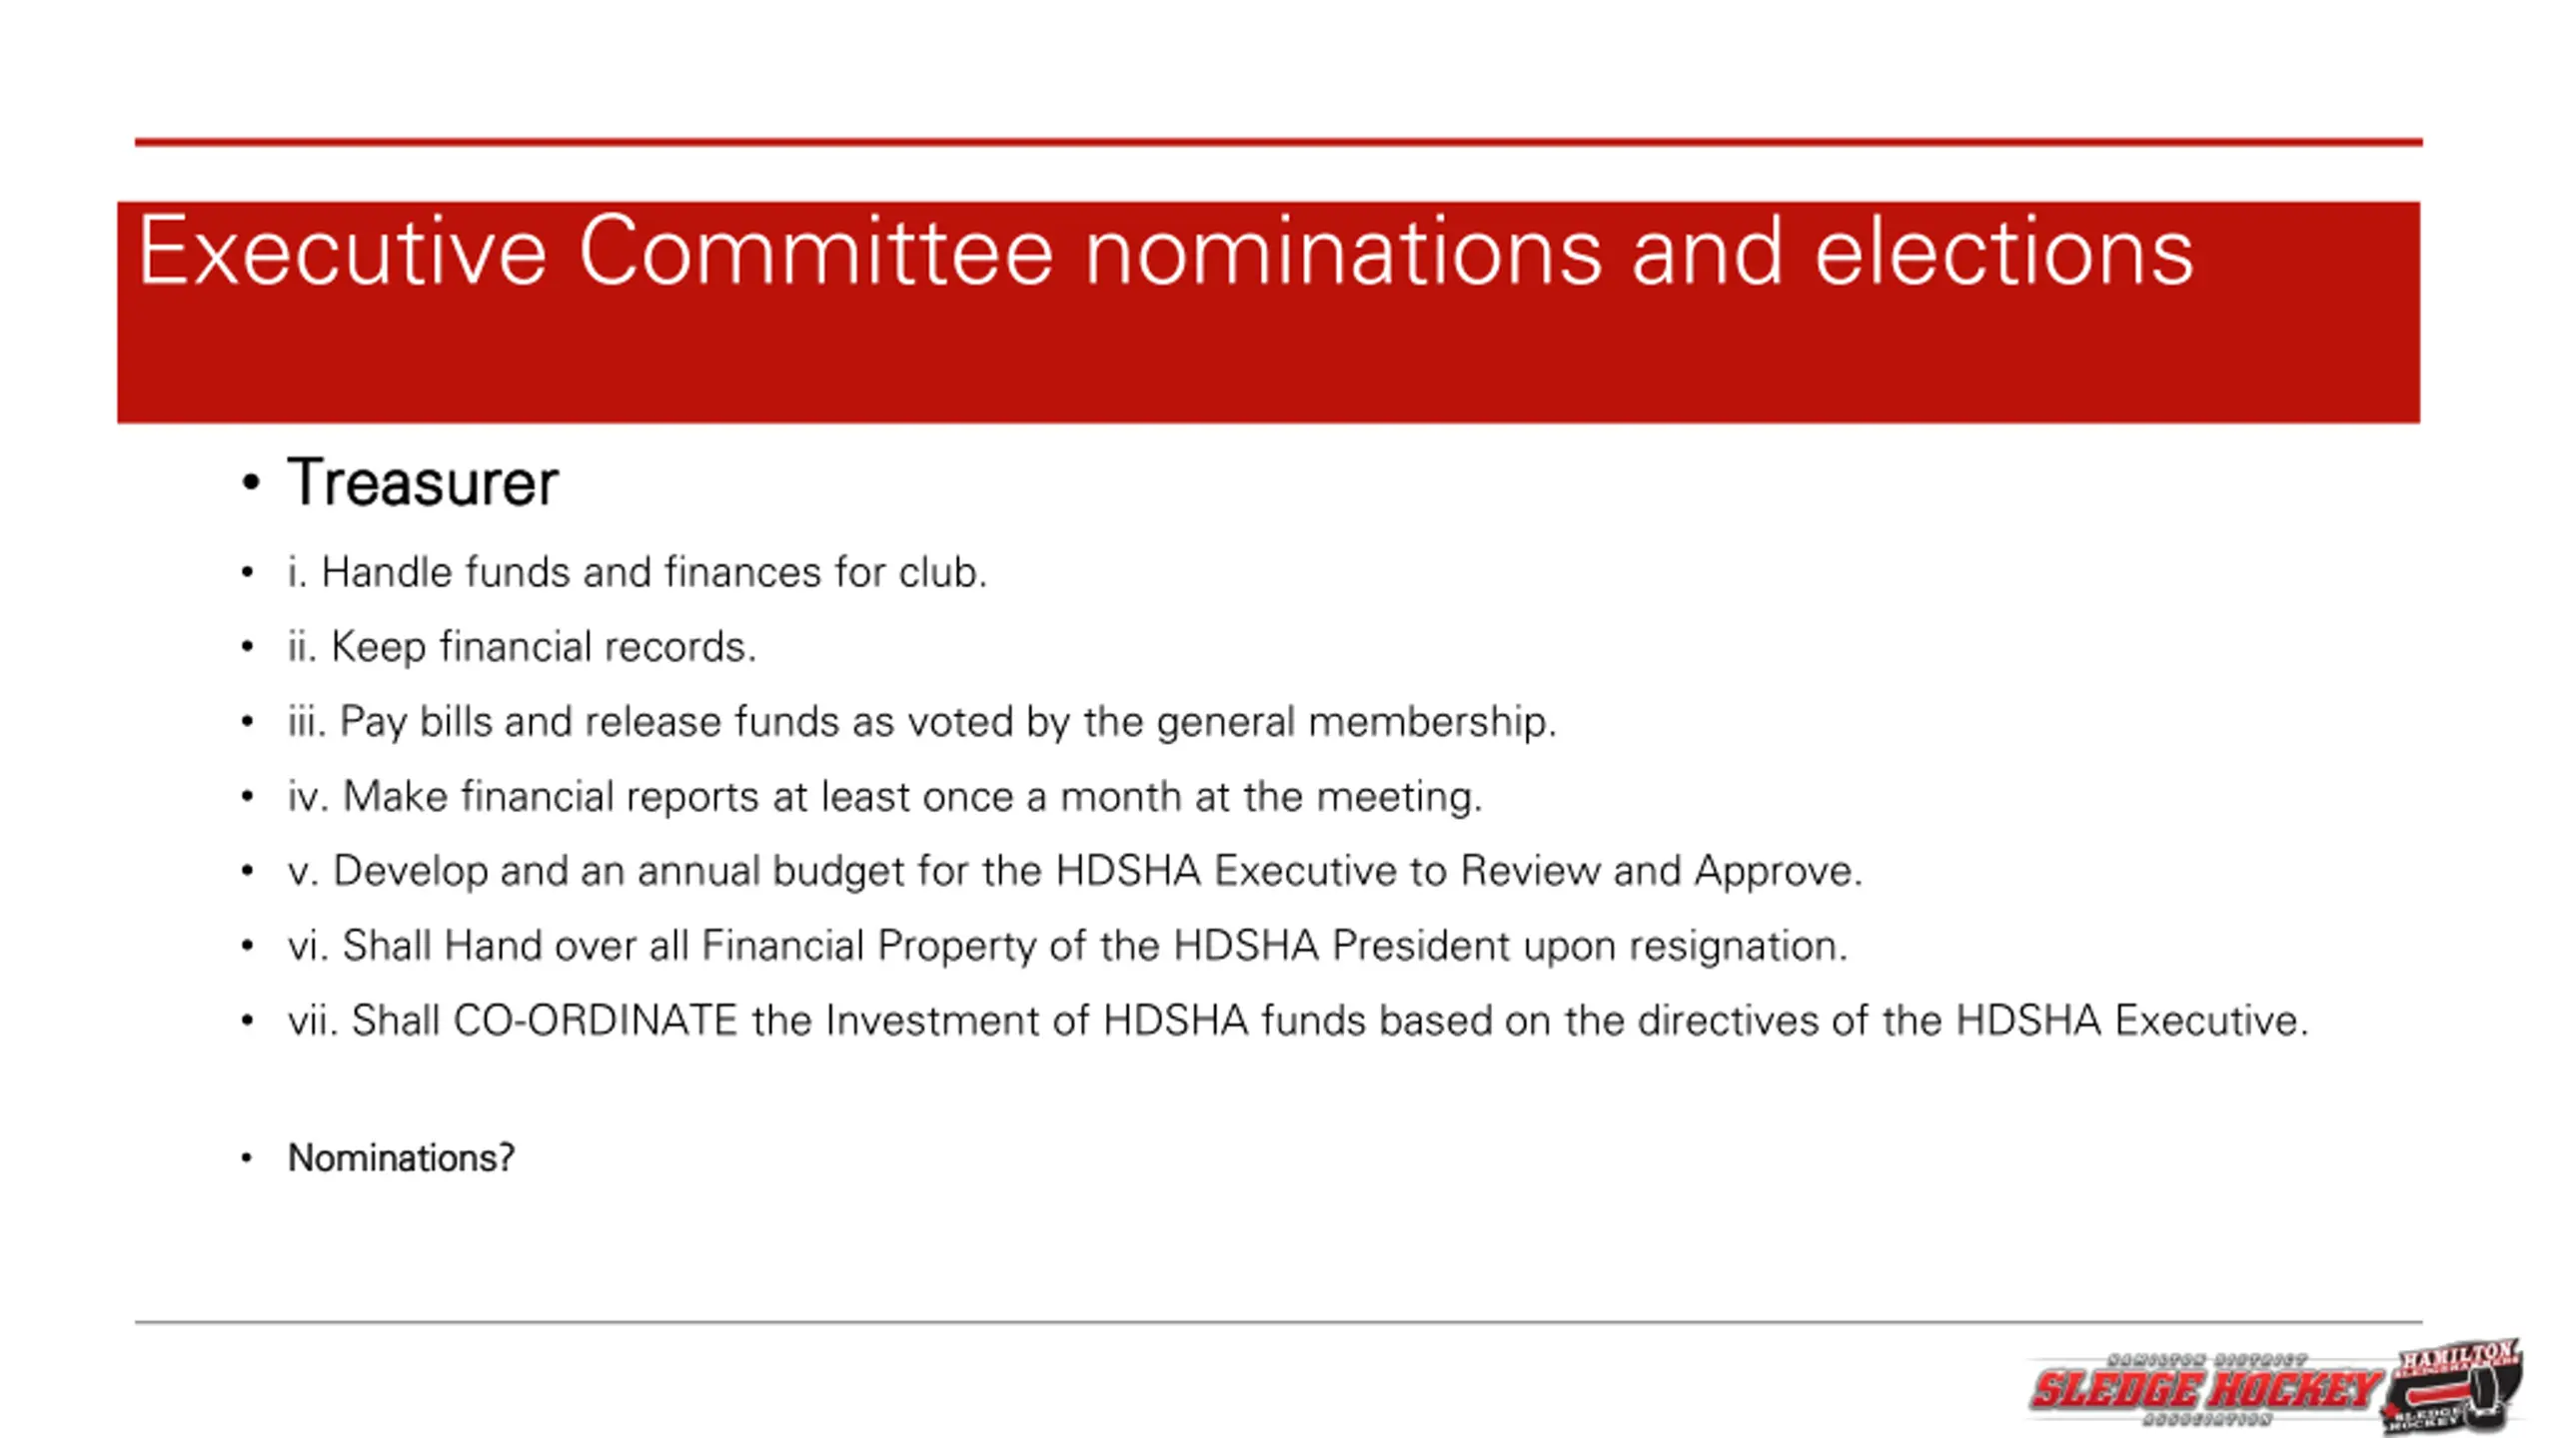Click the empty red area below title text
The image size is (2558, 1438).
(x=1269, y=361)
